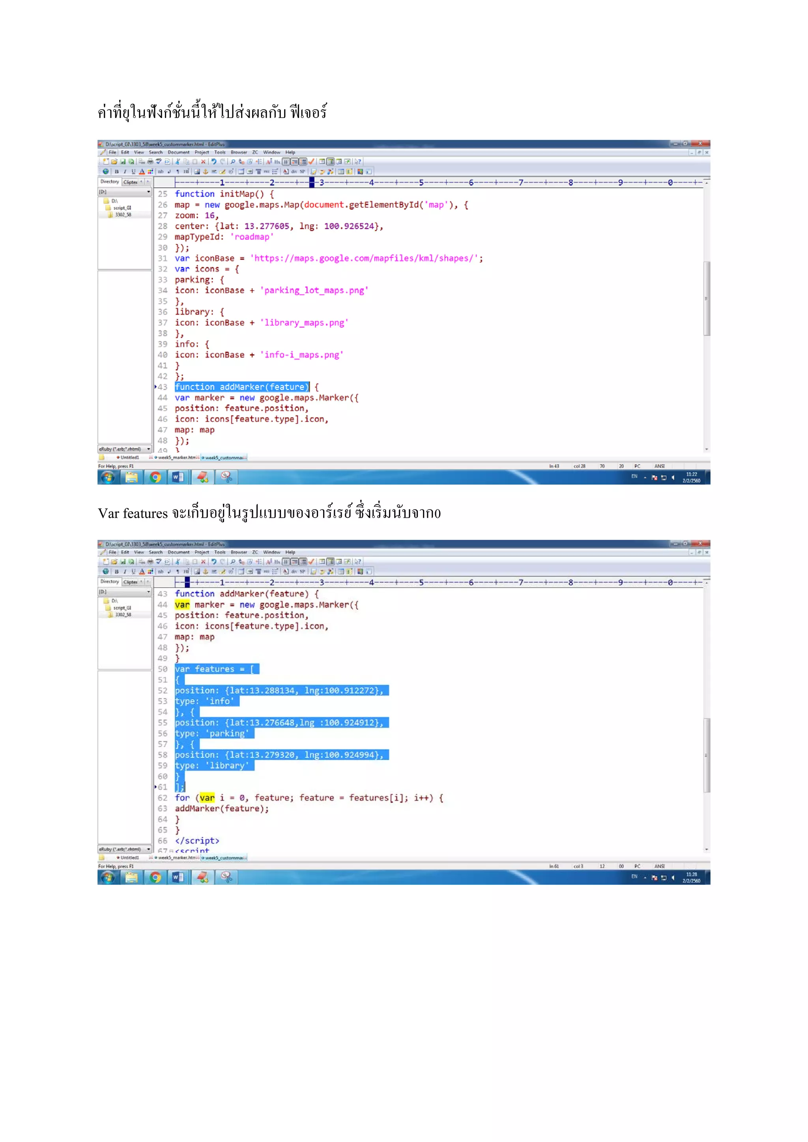The width and height of the screenshot is (808, 1142).
Task: Select the Cliptex panel tab in upper window
Action: click(x=131, y=182)
